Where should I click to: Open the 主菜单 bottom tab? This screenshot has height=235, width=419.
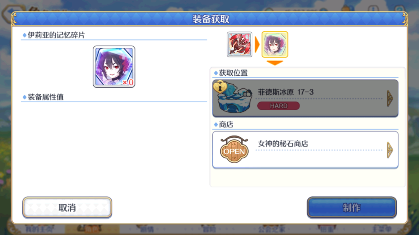pyautogui.click(x=382, y=229)
